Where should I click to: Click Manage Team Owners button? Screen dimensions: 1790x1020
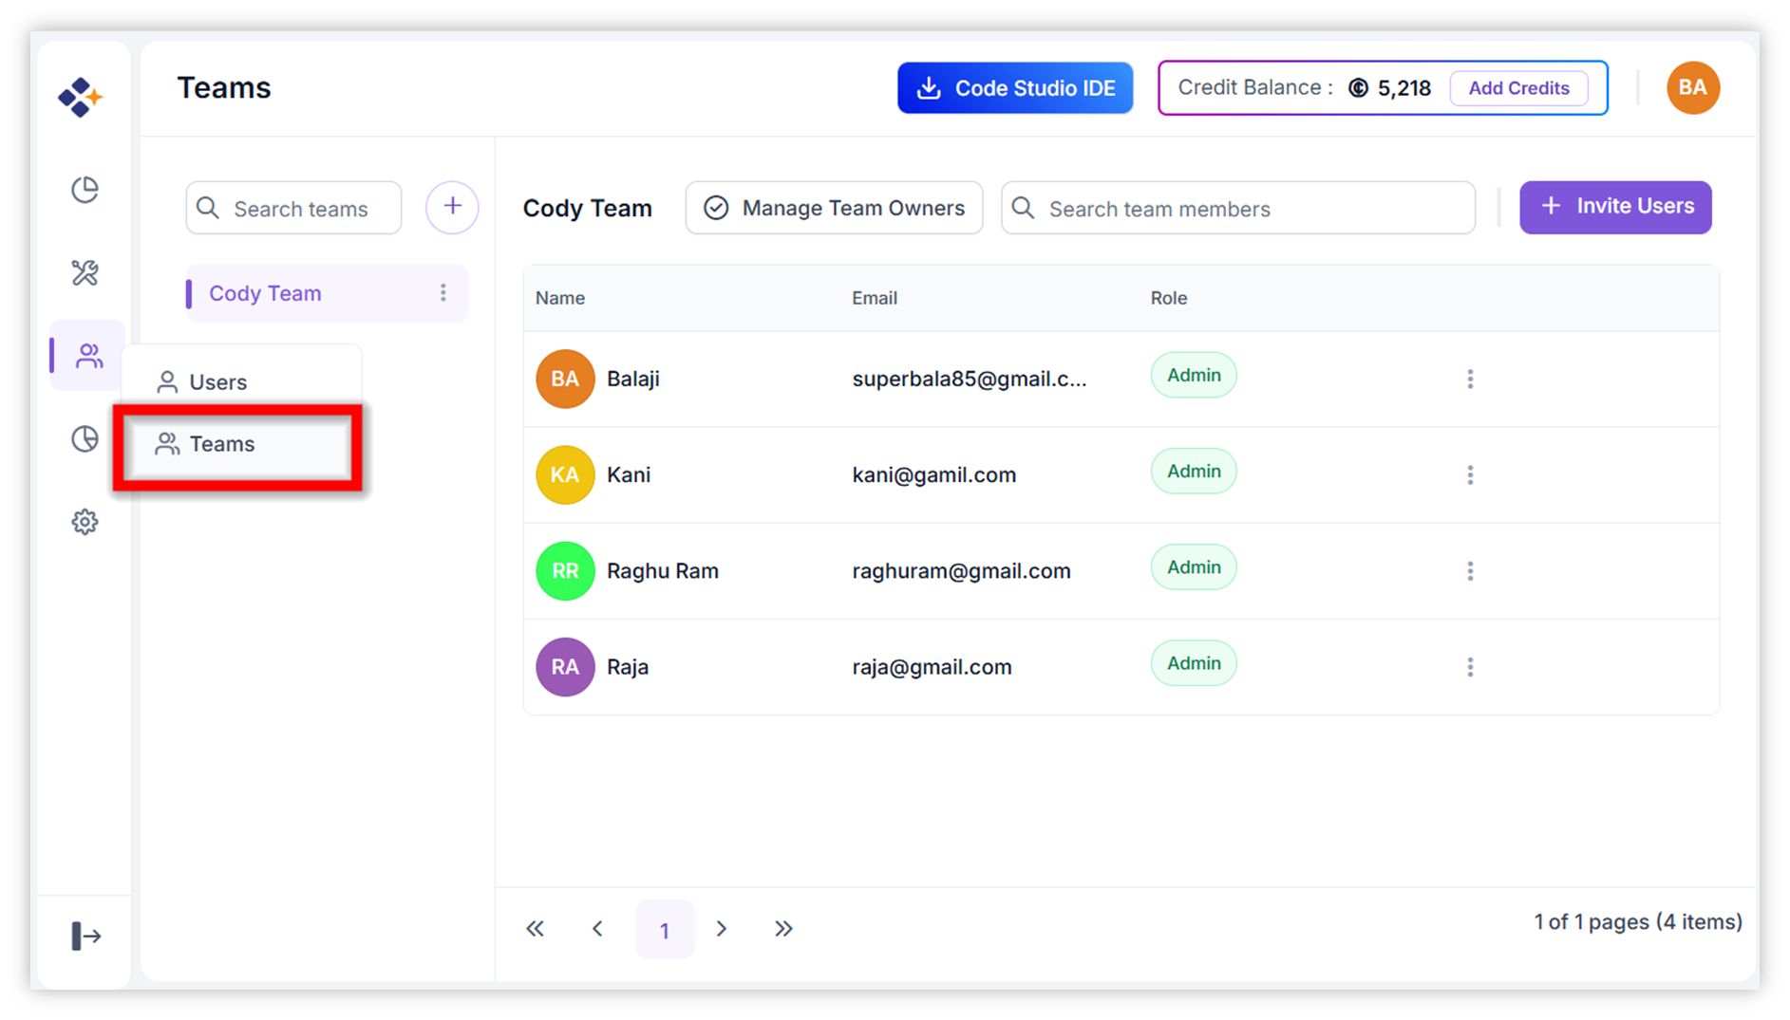[x=834, y=208]
